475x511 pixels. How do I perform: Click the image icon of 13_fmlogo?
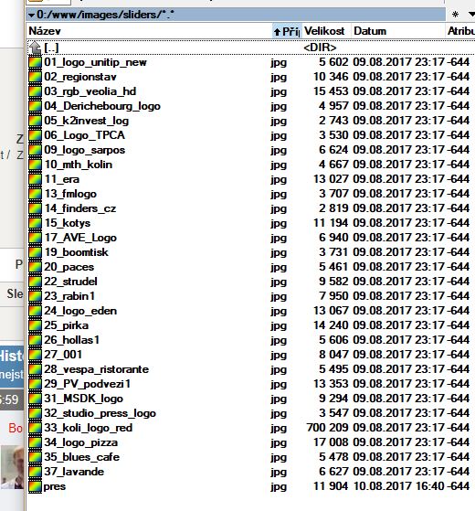click(x=35, y=194)
